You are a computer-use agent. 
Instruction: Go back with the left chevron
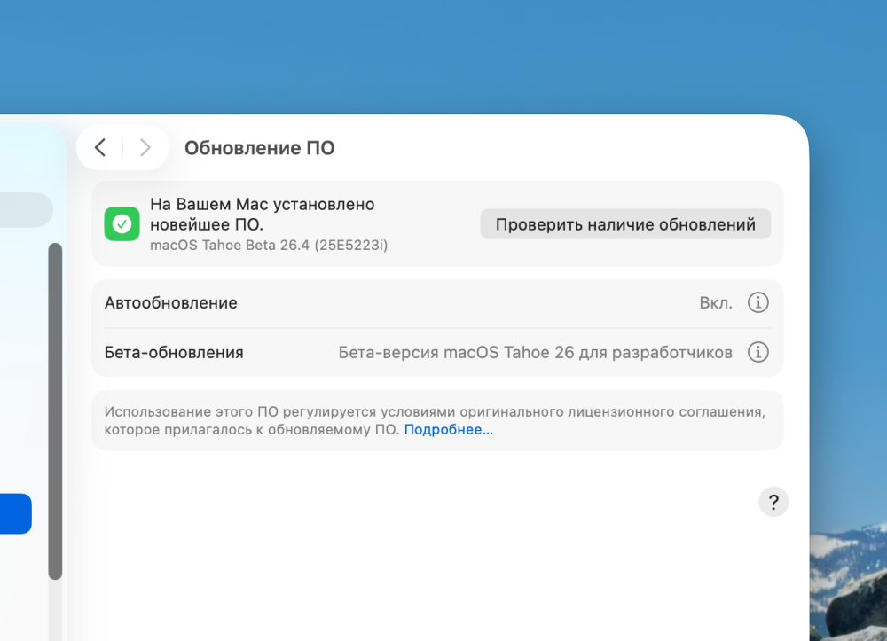point(100,147)
